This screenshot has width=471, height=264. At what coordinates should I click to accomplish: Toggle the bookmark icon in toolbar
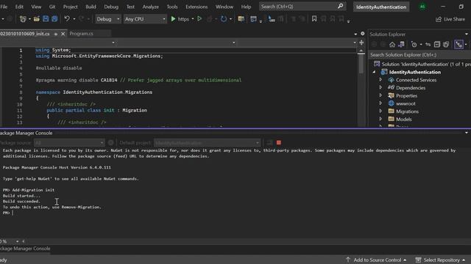(314, 19)
